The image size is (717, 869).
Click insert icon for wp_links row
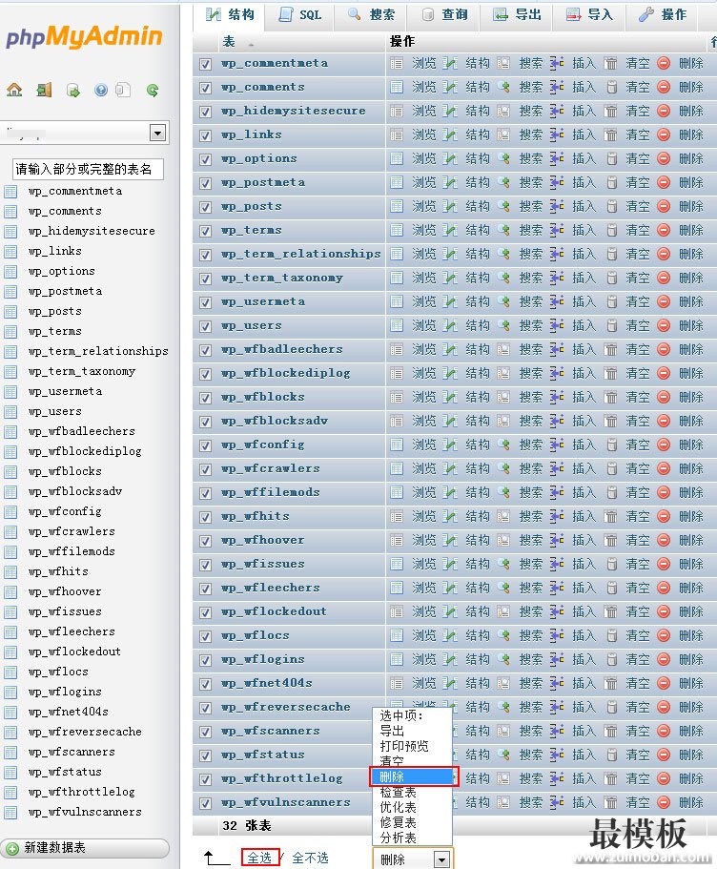(x=557, y=134)
